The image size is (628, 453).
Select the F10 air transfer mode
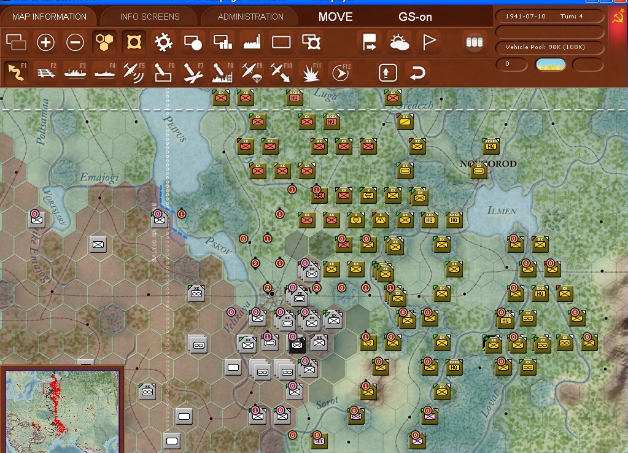coord(282,72)
